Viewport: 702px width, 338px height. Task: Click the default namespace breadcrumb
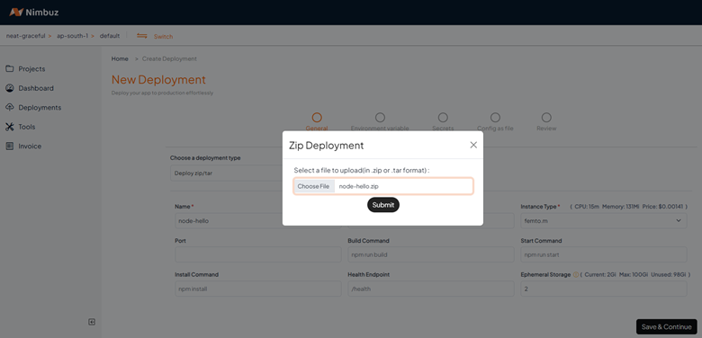(110, 36)
